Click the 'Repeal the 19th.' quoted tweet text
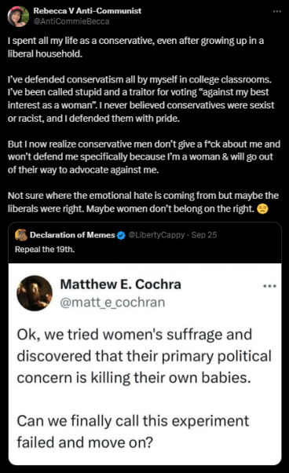 tap(45, 250)
